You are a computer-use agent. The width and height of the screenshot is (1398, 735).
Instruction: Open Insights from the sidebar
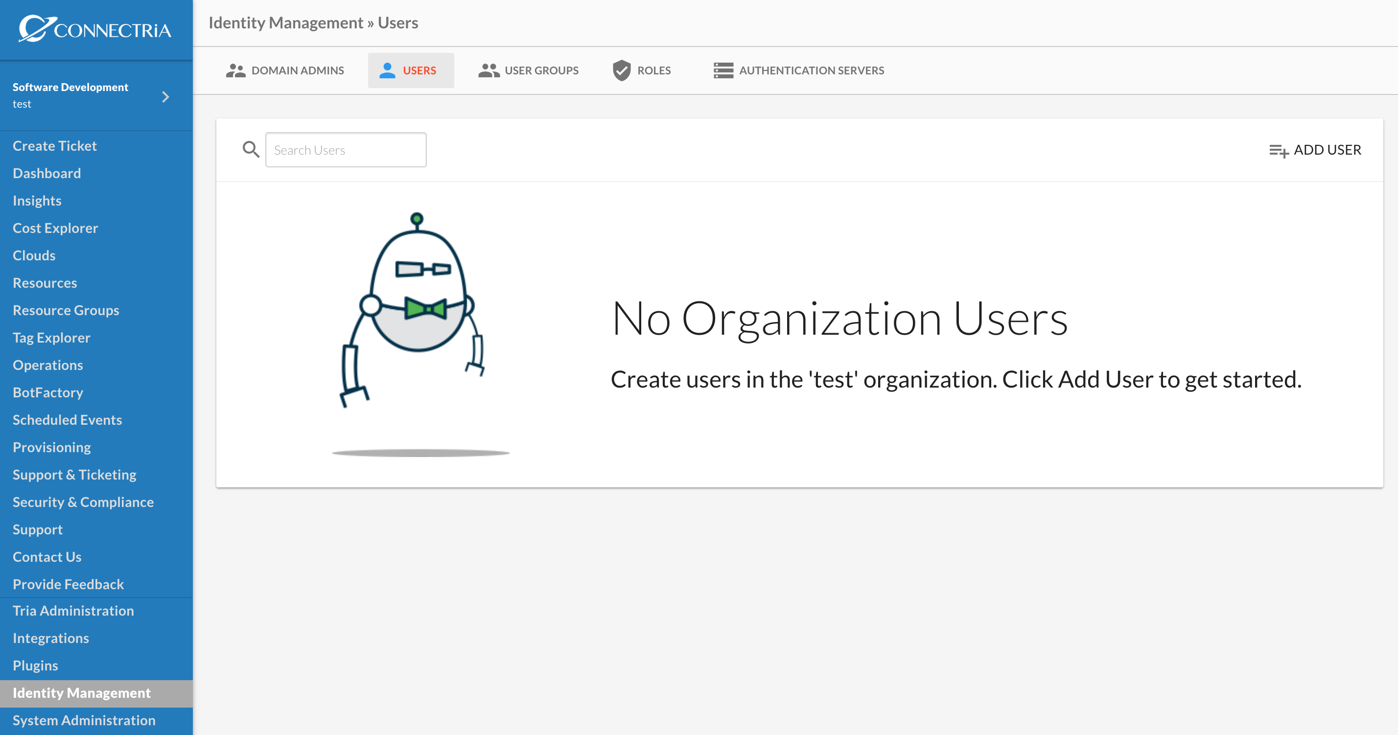pos(37,201)
